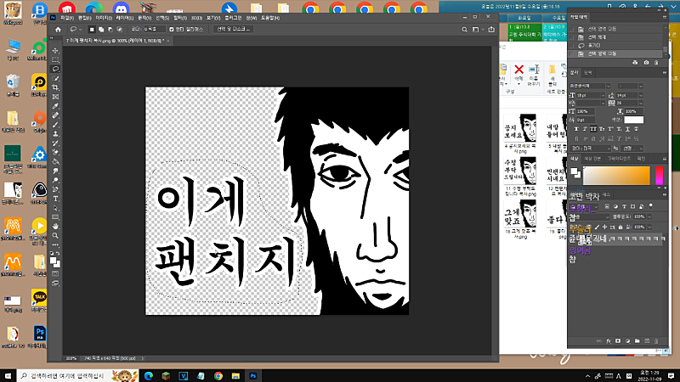The width and height of the screenshot is (680, 382).
Task: Open the font size dropdown
Action: (604, 95)
